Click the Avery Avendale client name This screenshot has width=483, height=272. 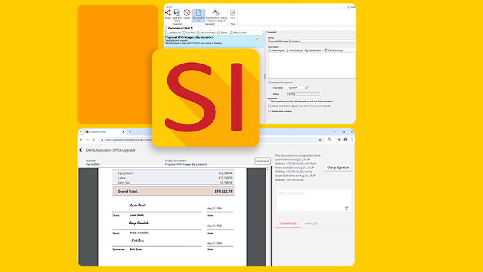(x=139, y=233)
